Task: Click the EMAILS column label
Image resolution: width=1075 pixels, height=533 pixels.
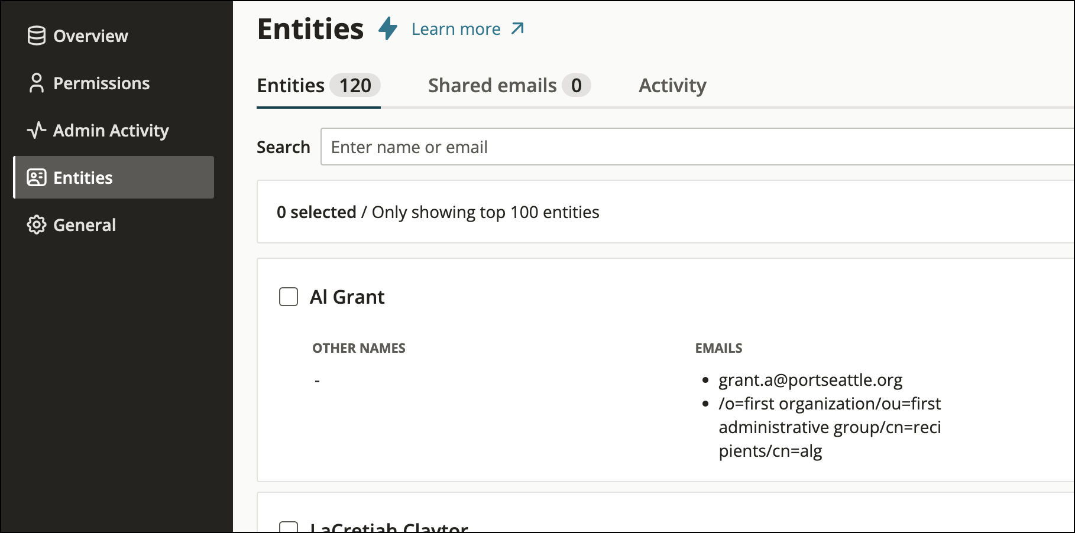Action: click(718, 348)
